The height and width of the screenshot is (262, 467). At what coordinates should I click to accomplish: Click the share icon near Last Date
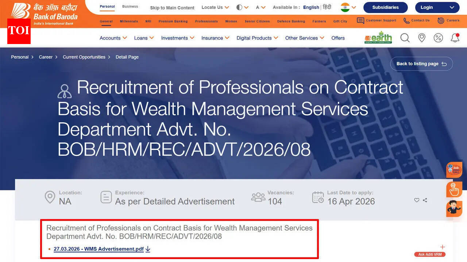click(x=425, y=200)
